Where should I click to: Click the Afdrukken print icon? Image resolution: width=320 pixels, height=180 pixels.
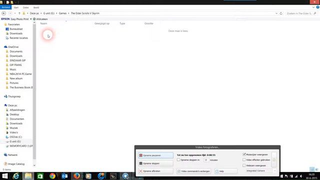(34, 19)
